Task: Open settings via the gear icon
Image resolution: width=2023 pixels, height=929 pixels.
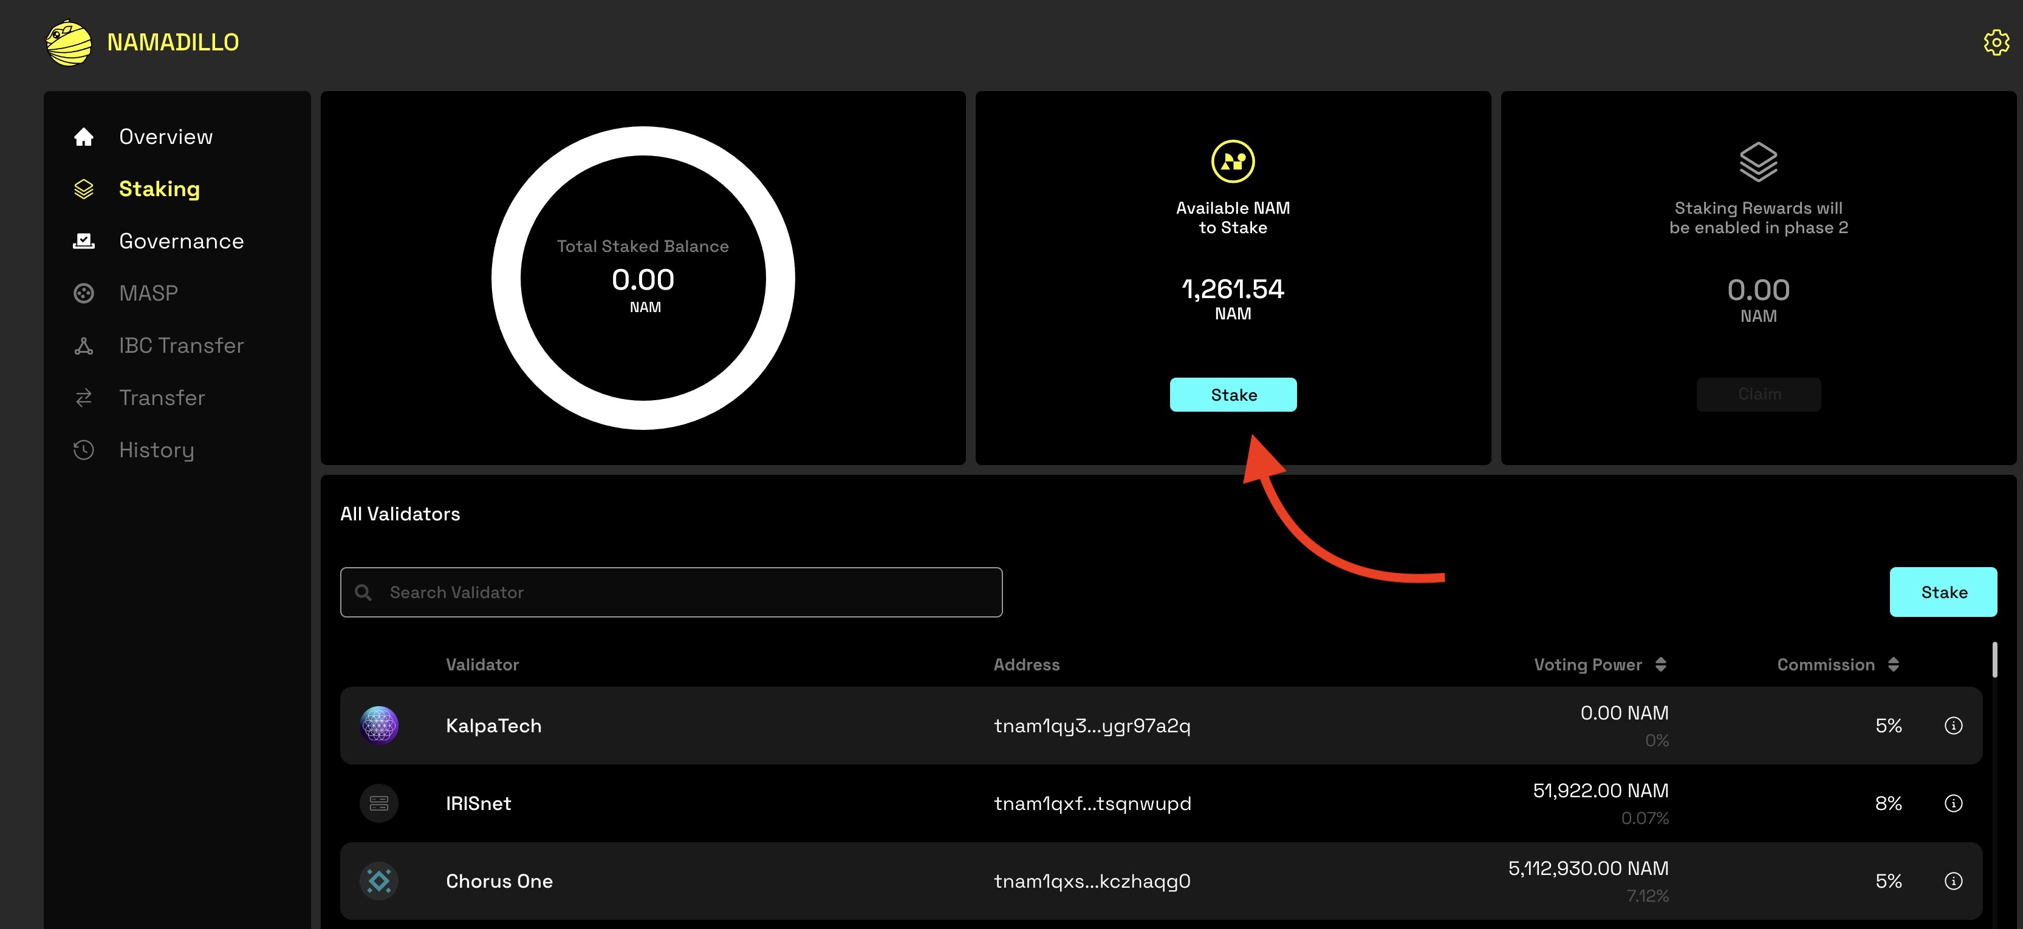Action: click(1996, 43)
